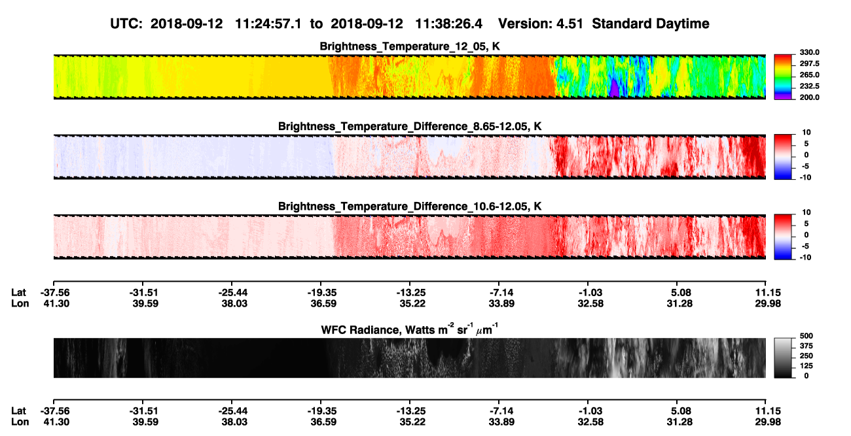Click latitude -13.25 below the WFC panel

[x=410, y=411]
